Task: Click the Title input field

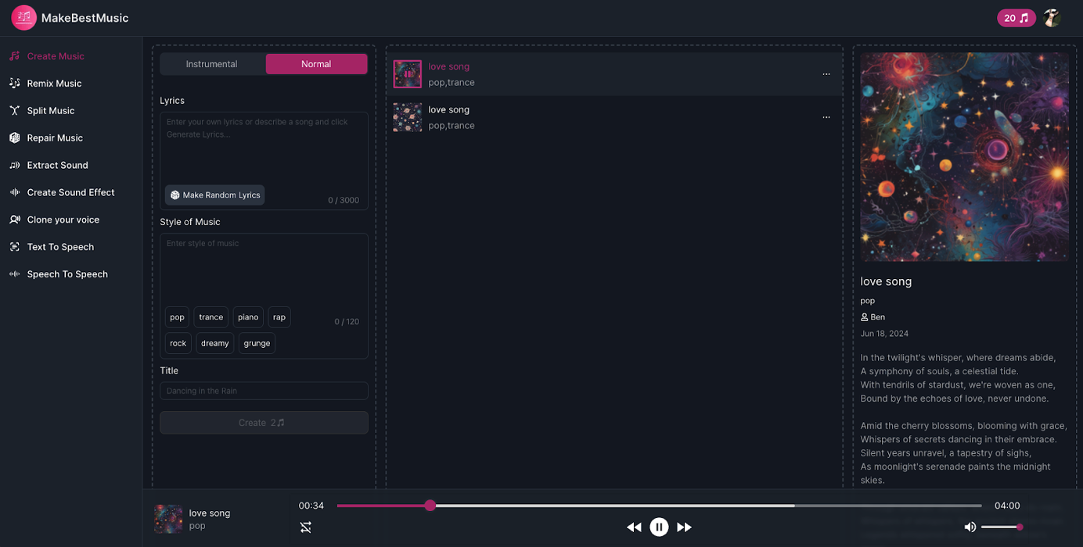Action: pyautogui.click(x=264, y=391)
